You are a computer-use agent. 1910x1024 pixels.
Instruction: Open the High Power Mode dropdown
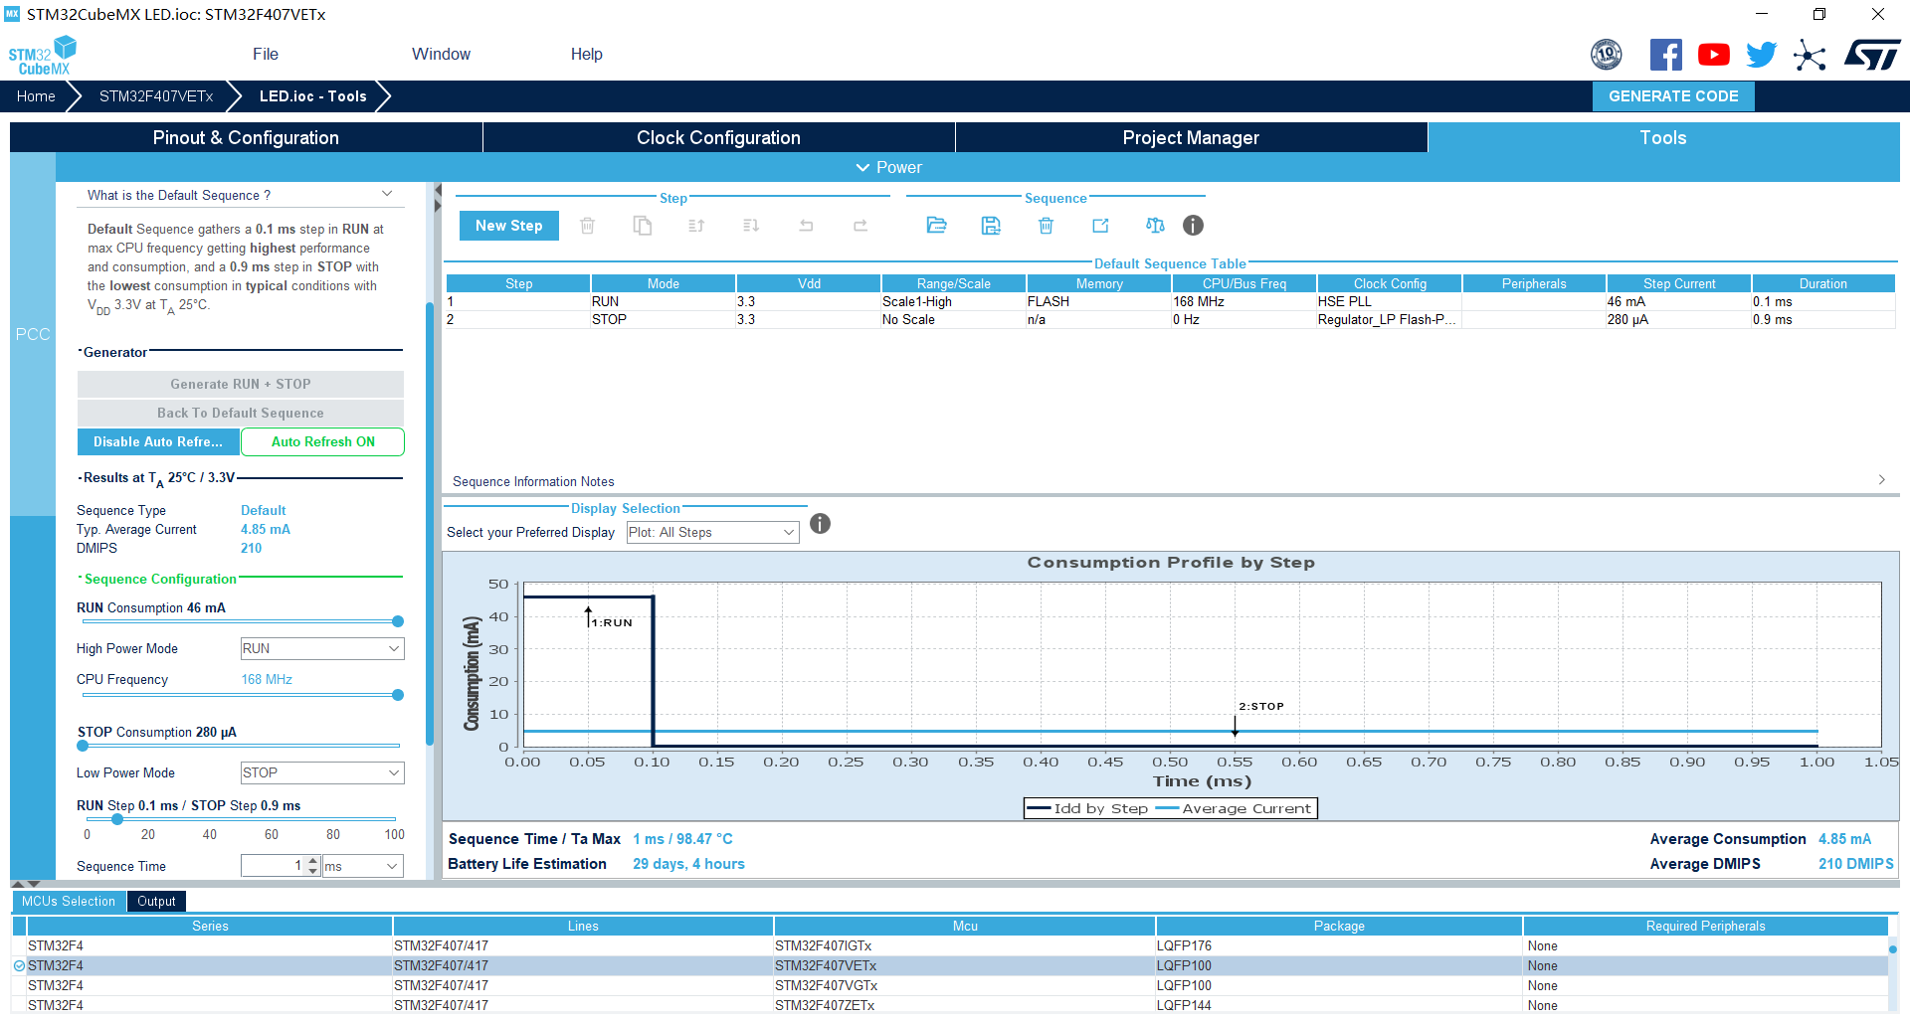point(322,648)
